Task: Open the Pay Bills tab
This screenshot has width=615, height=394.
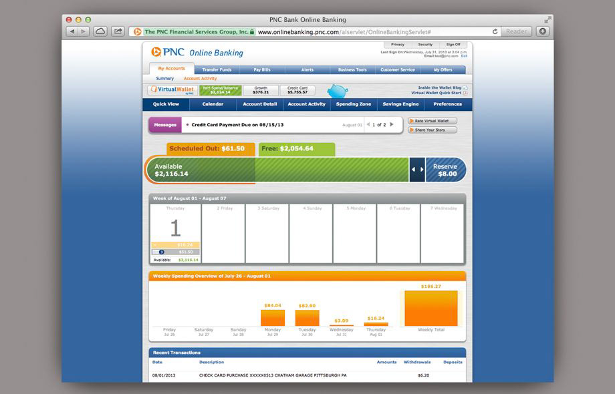Action: 262,69
